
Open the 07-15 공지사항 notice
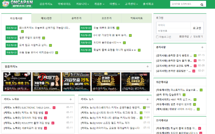click(x=174, y=56)
